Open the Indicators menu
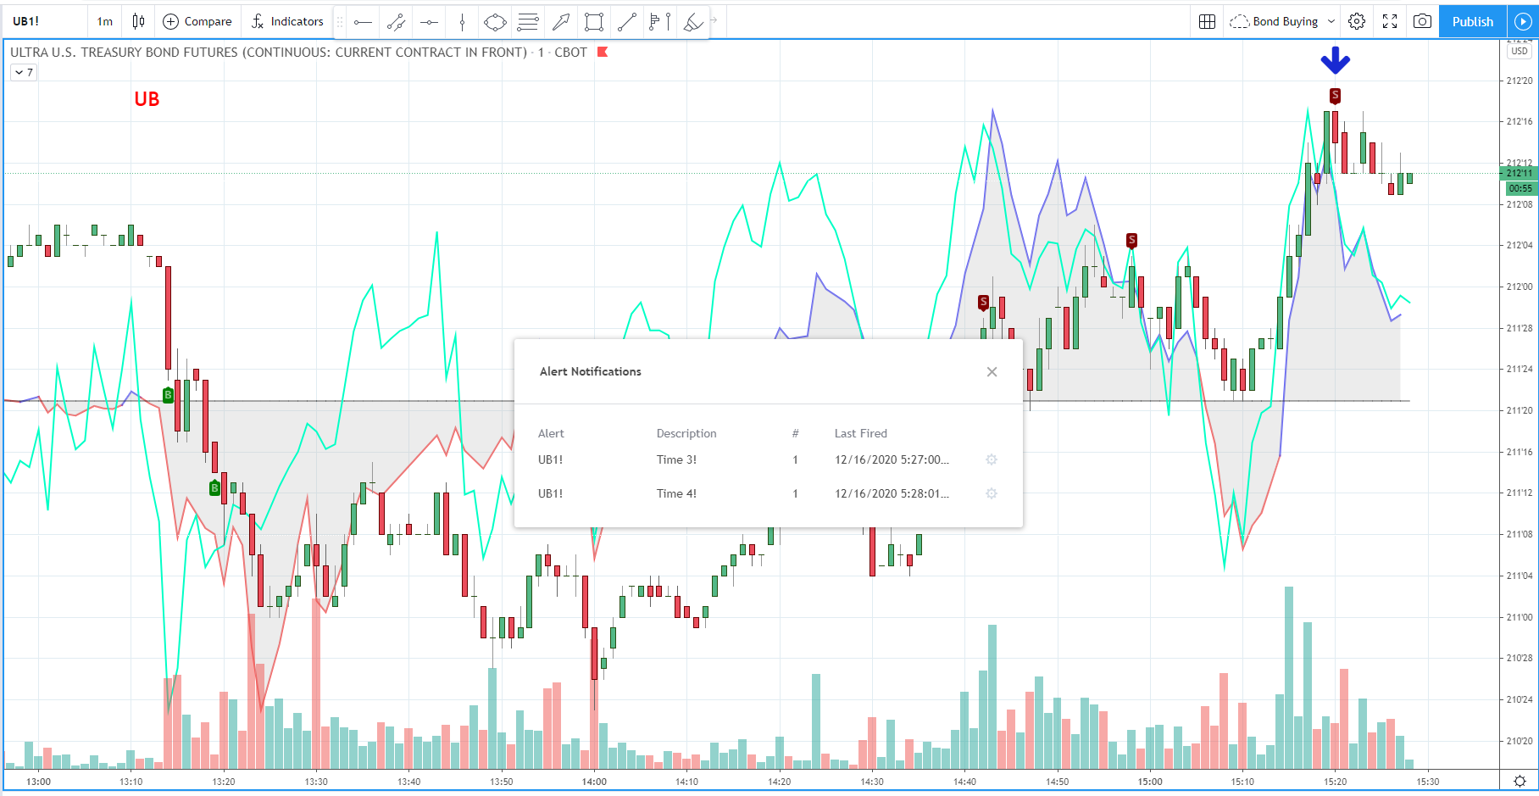Viewport: 1539px width, 796px height. click(x=287, y=21)
